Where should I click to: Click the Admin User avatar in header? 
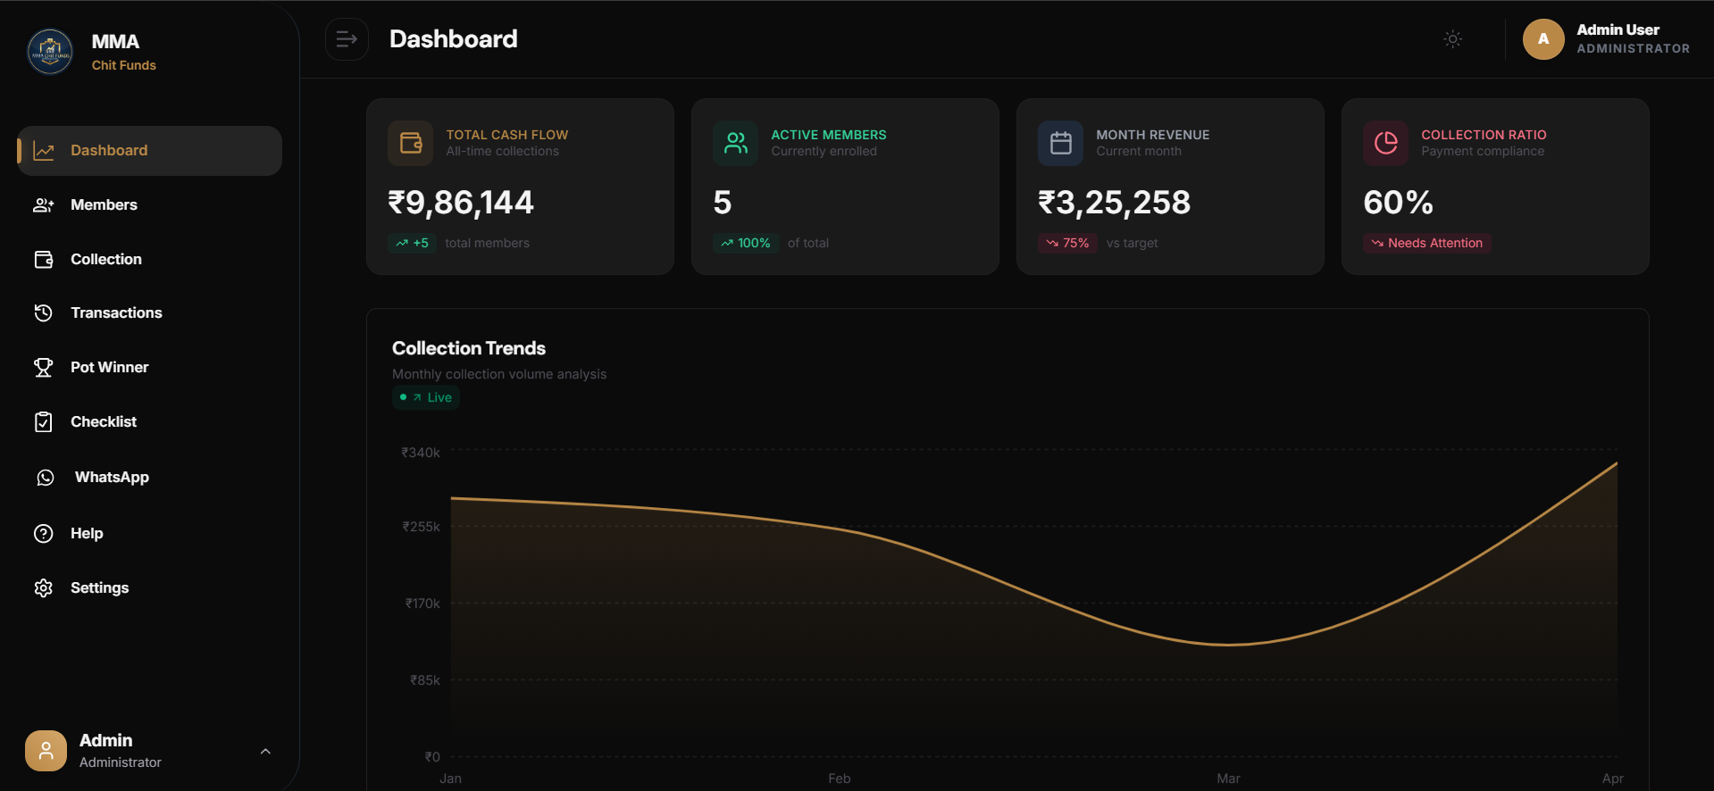pyautogui.click(x=1543, y=39)
